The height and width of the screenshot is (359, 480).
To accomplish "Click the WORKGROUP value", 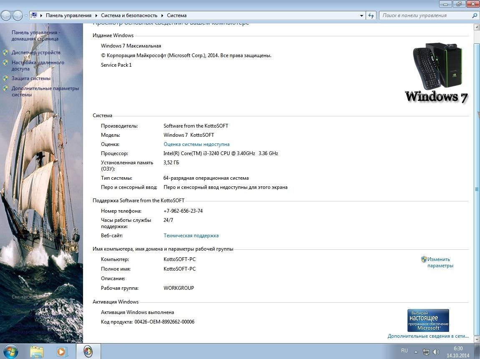I will 179,288.
